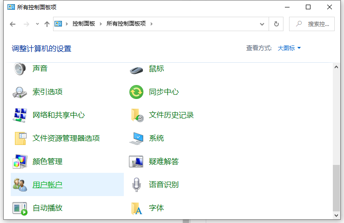Open the File History (文件历史记录) icon
Viewport: 344px width, 223px height.
pyautogui.click(x=136, y=115)
